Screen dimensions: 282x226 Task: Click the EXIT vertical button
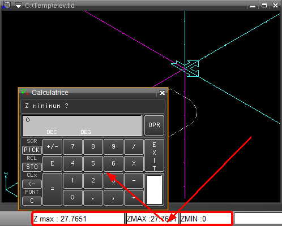point(154,155)
